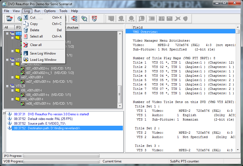Open DVD folder via toolbar icon
Image resolution: width=243 pixels, height=166 pixels.
point(10,18)
